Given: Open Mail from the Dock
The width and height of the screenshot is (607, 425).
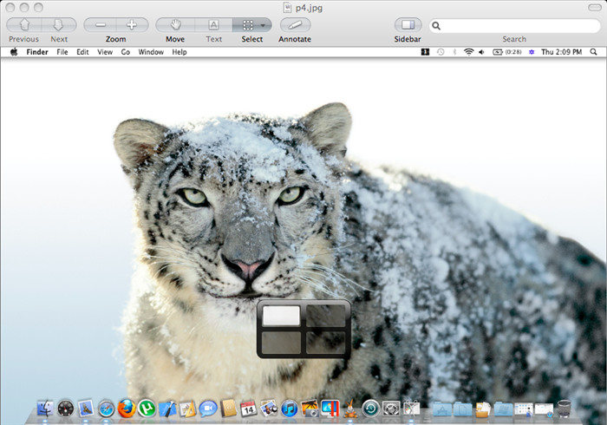Looking at the screenshot, I should [x=86, y=409].
